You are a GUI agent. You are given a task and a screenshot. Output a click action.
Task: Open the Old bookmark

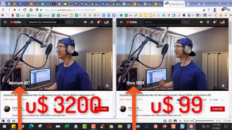coord(128,15)
